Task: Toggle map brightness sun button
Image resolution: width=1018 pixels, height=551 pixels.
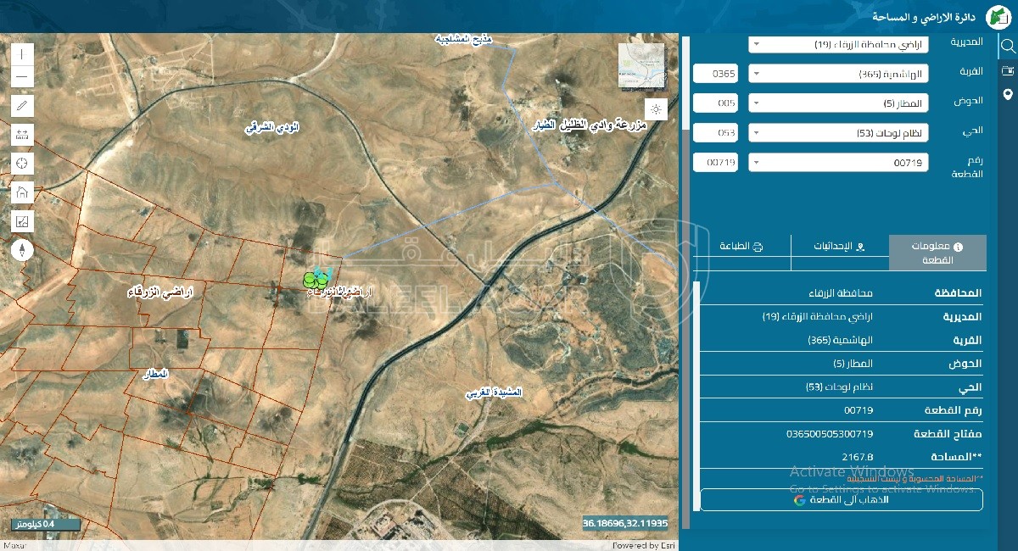Action: click(x=656, y=109)
